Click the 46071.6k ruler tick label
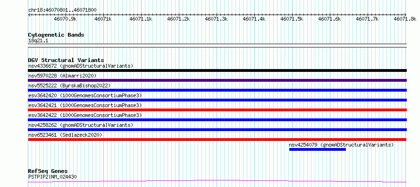This screenshot has width=420, height=187. (330, 19)
